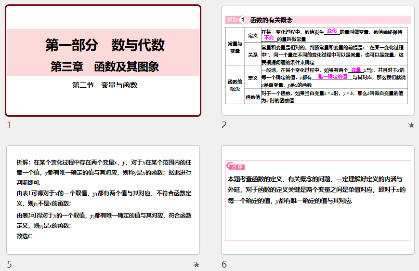
Task: Click the animation star icon under slide 5
Action: coord(196,264)
